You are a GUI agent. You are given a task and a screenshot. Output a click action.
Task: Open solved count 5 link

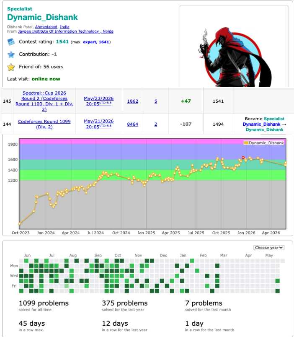(156, 101)
